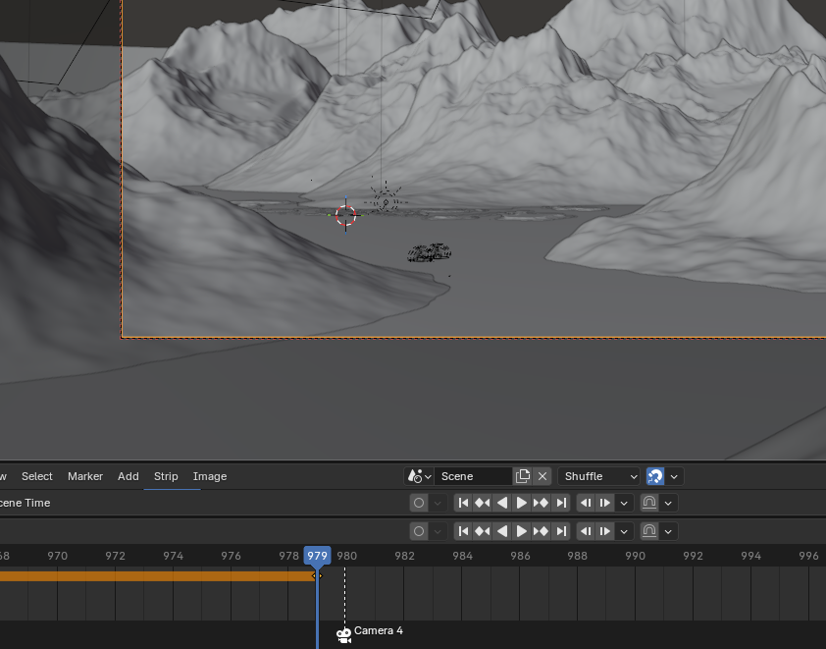Open frame-step options in row above frame ruler
This screenshot has height=649, width=826.
(x=624, y=531)
